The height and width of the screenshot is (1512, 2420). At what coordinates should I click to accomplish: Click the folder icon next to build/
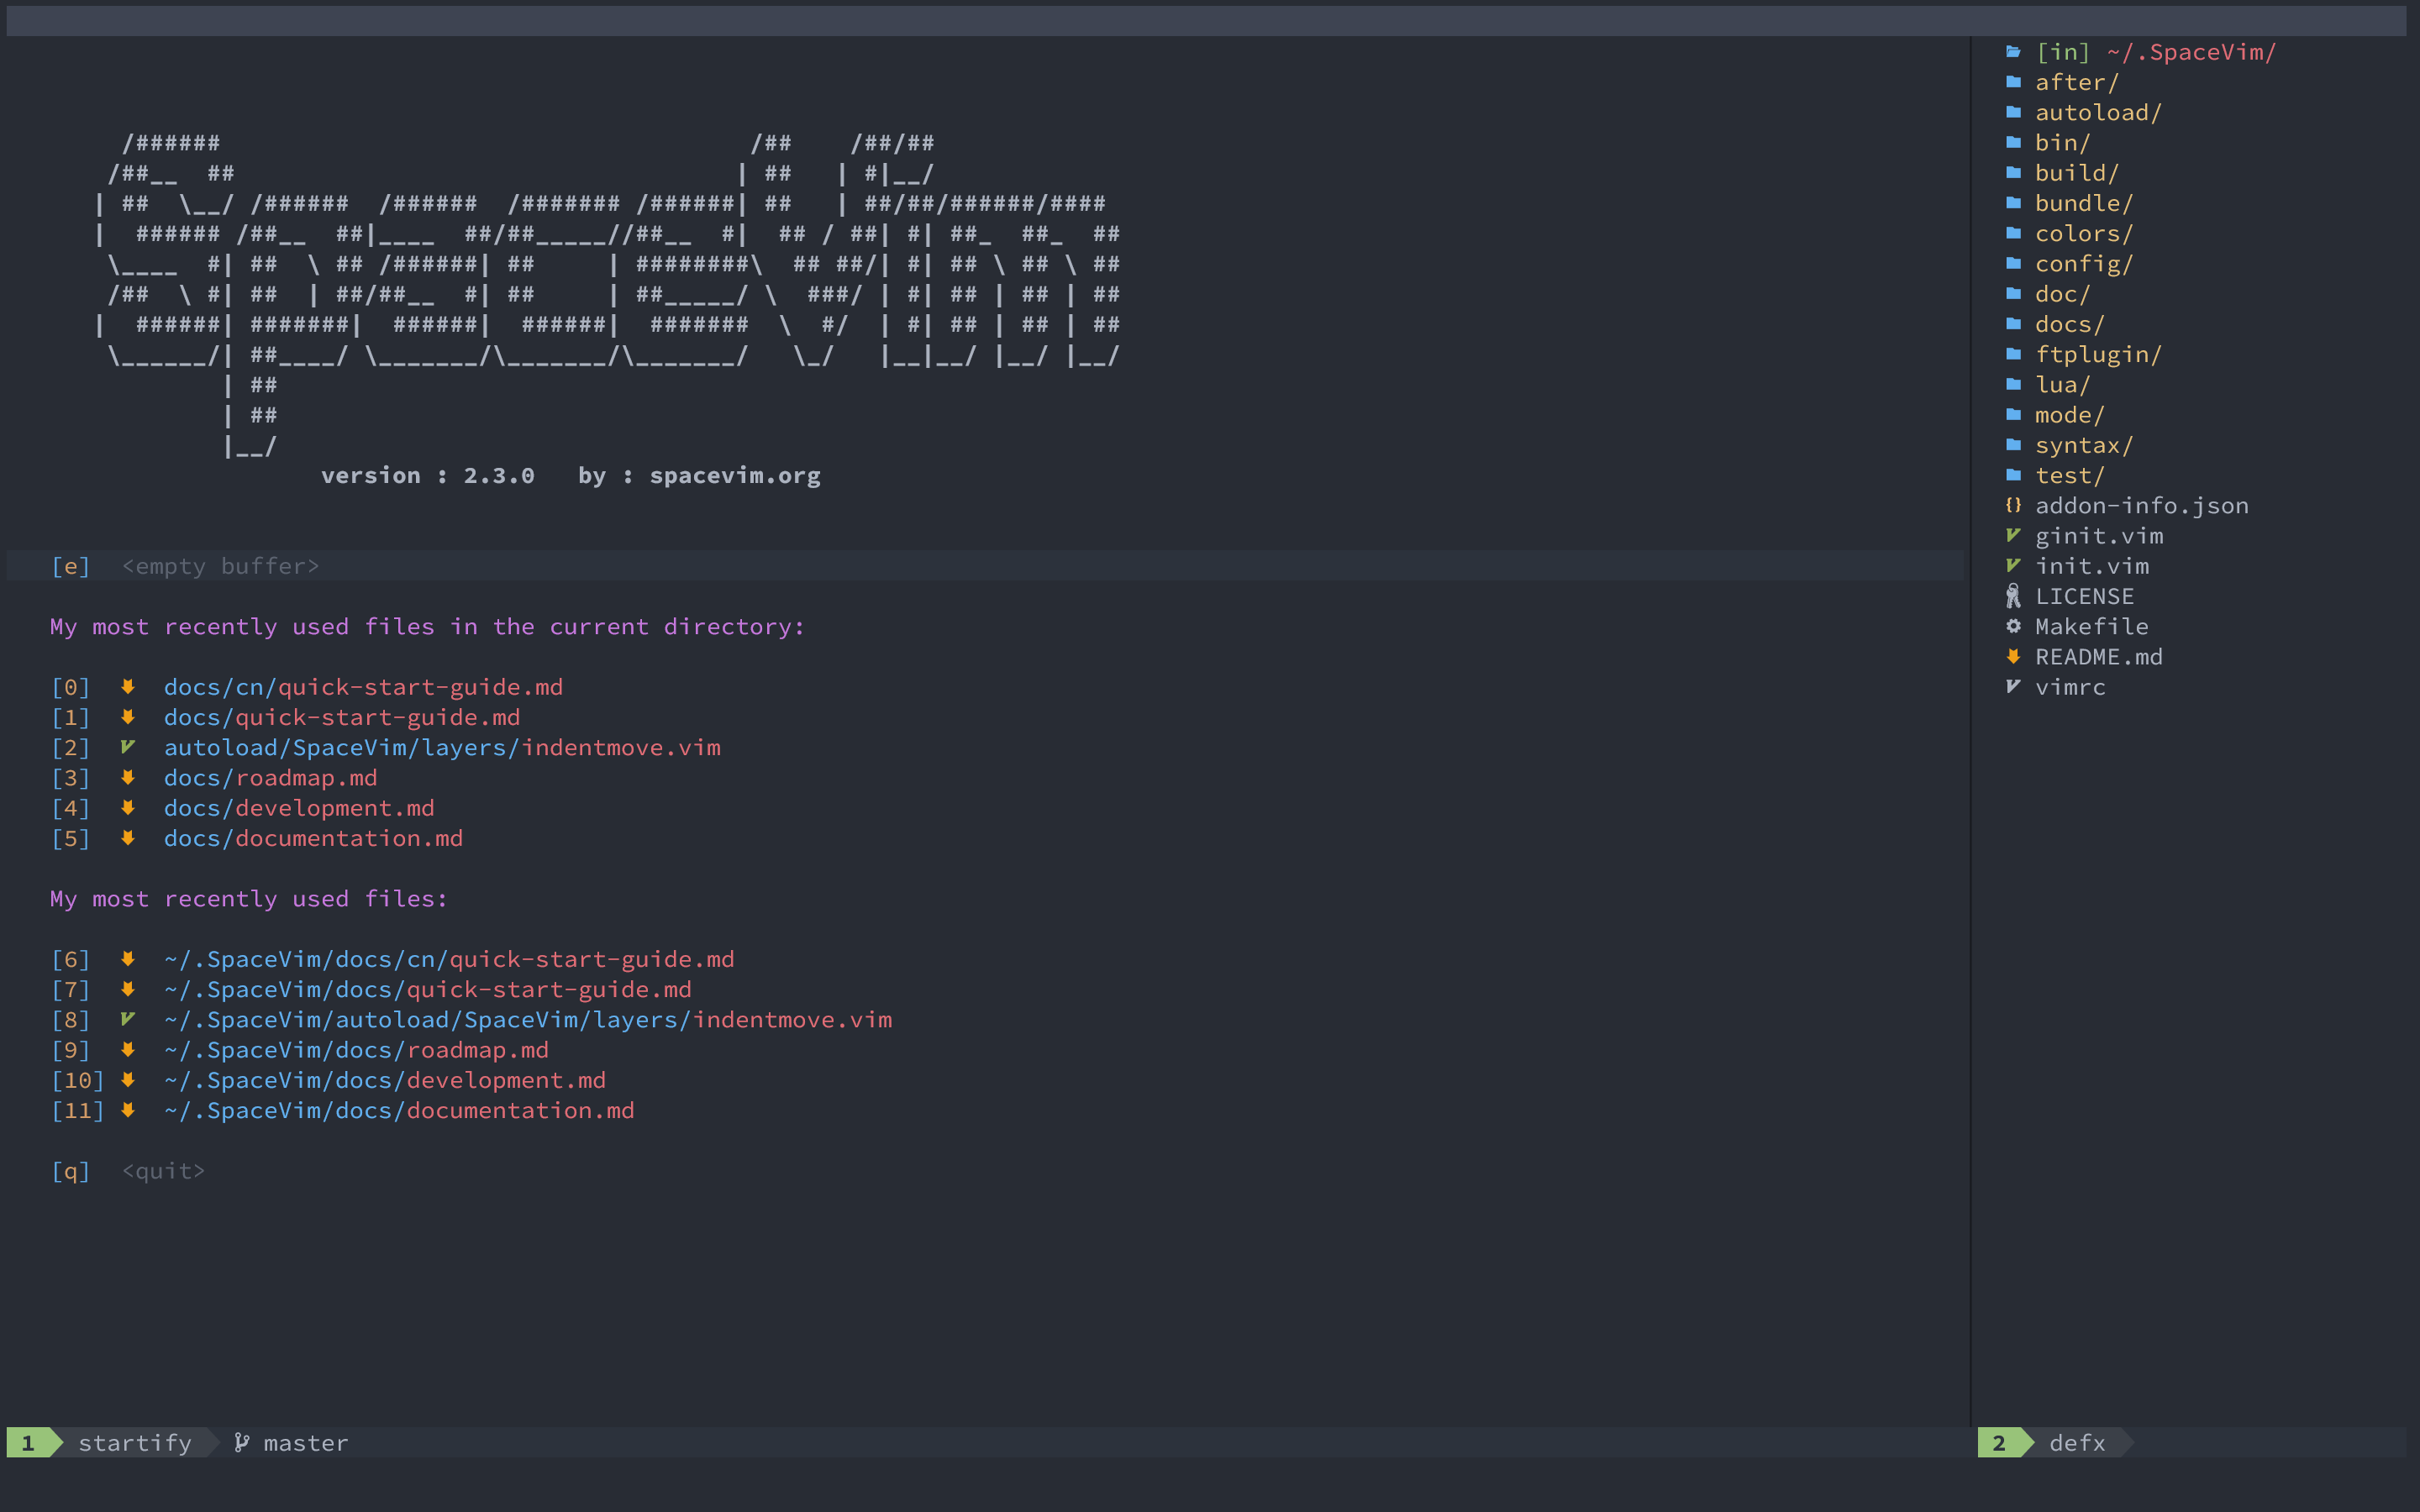(x=2013, y=173)
